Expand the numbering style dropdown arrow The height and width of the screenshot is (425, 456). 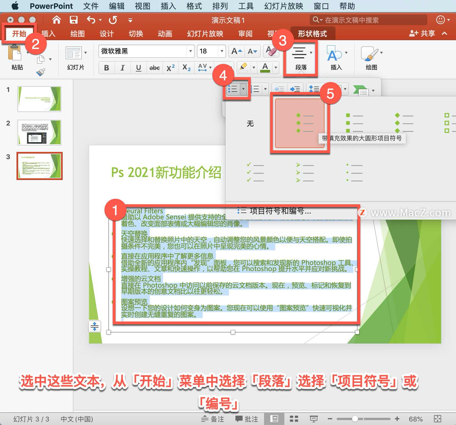pyautogui.click(x=265, y=89)
